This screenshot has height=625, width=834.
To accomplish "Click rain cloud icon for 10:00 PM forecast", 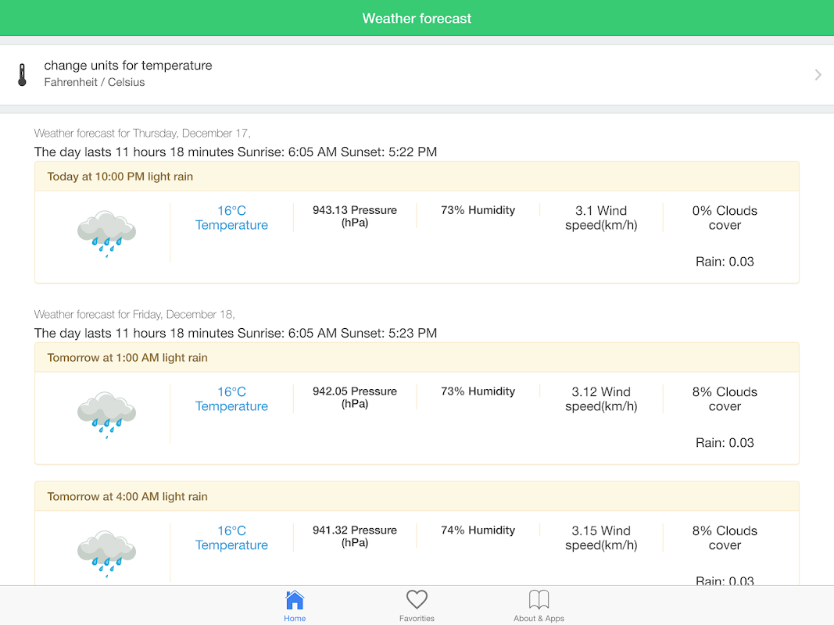I will coord(106,233).
